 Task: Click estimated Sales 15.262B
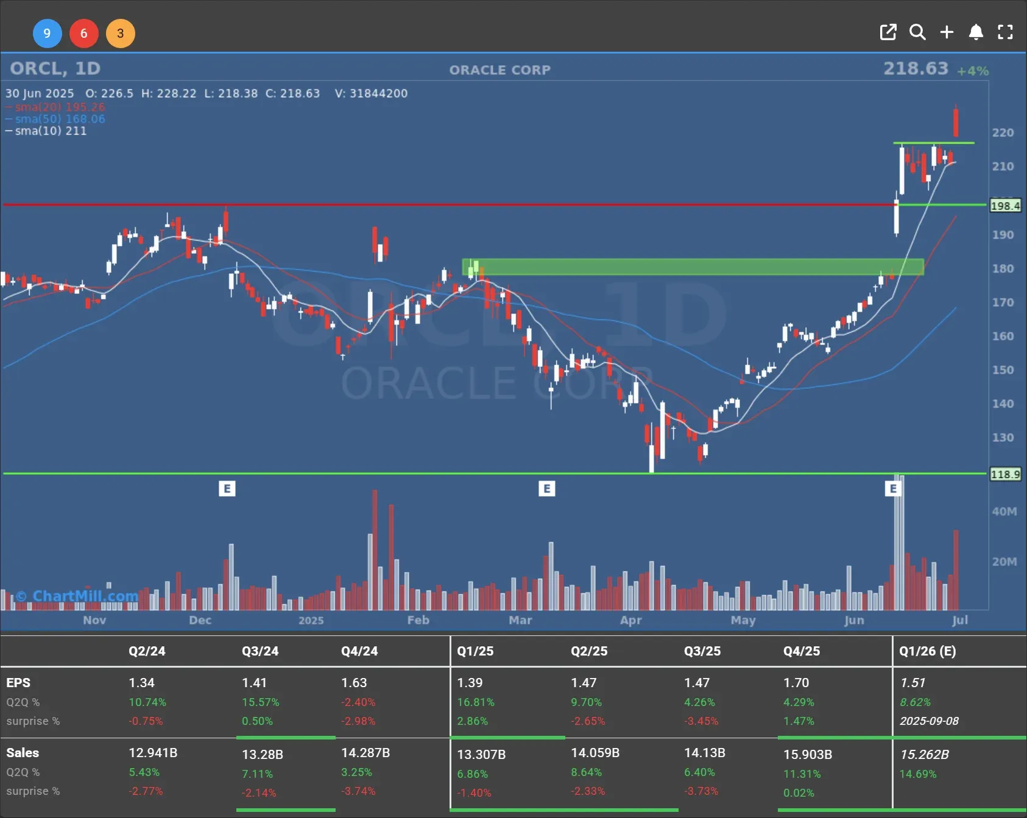(x=924, y=755)
